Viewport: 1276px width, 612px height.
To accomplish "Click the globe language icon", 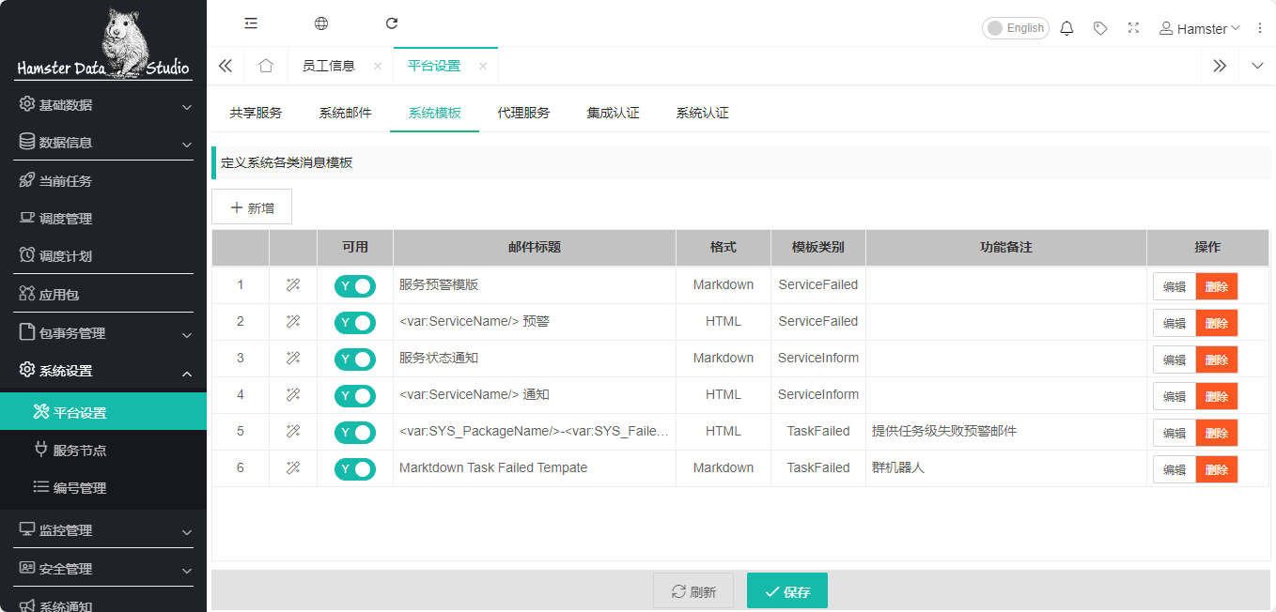I will pyautogui.click(x=321, y=23).
